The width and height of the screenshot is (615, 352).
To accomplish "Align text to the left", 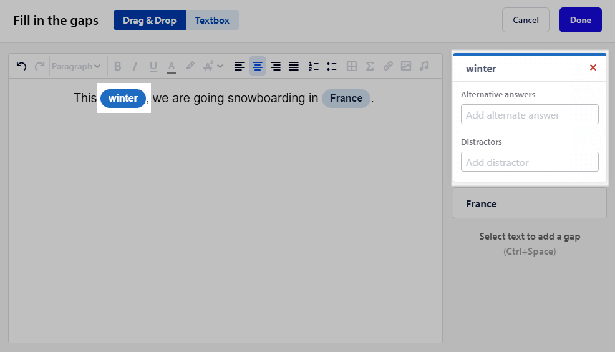I will [x=240, y=66].
